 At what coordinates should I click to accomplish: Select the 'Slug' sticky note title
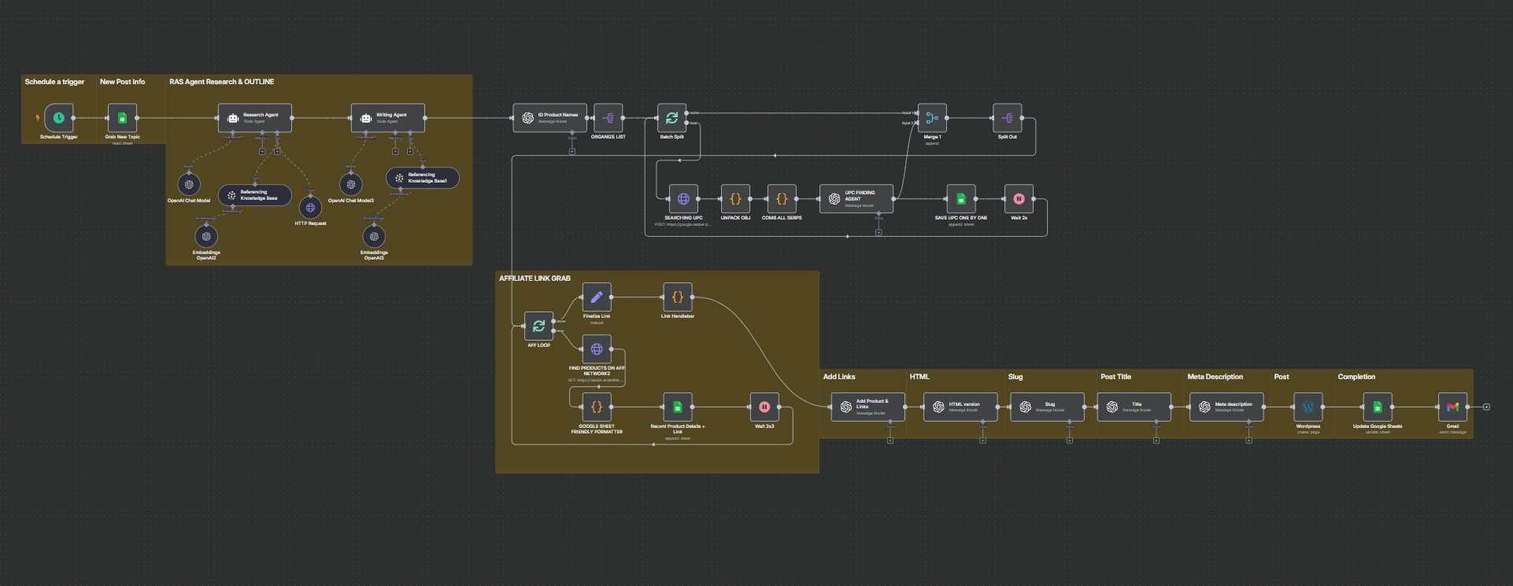[1015, 377]
